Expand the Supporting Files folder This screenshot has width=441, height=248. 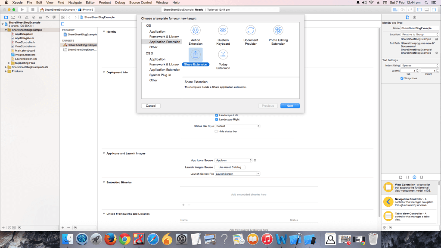click(x=9, y=63)
